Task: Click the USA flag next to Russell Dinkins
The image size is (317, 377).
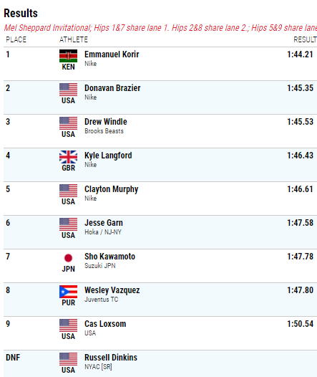Action: pyautogui.click(x=69, y=359)
